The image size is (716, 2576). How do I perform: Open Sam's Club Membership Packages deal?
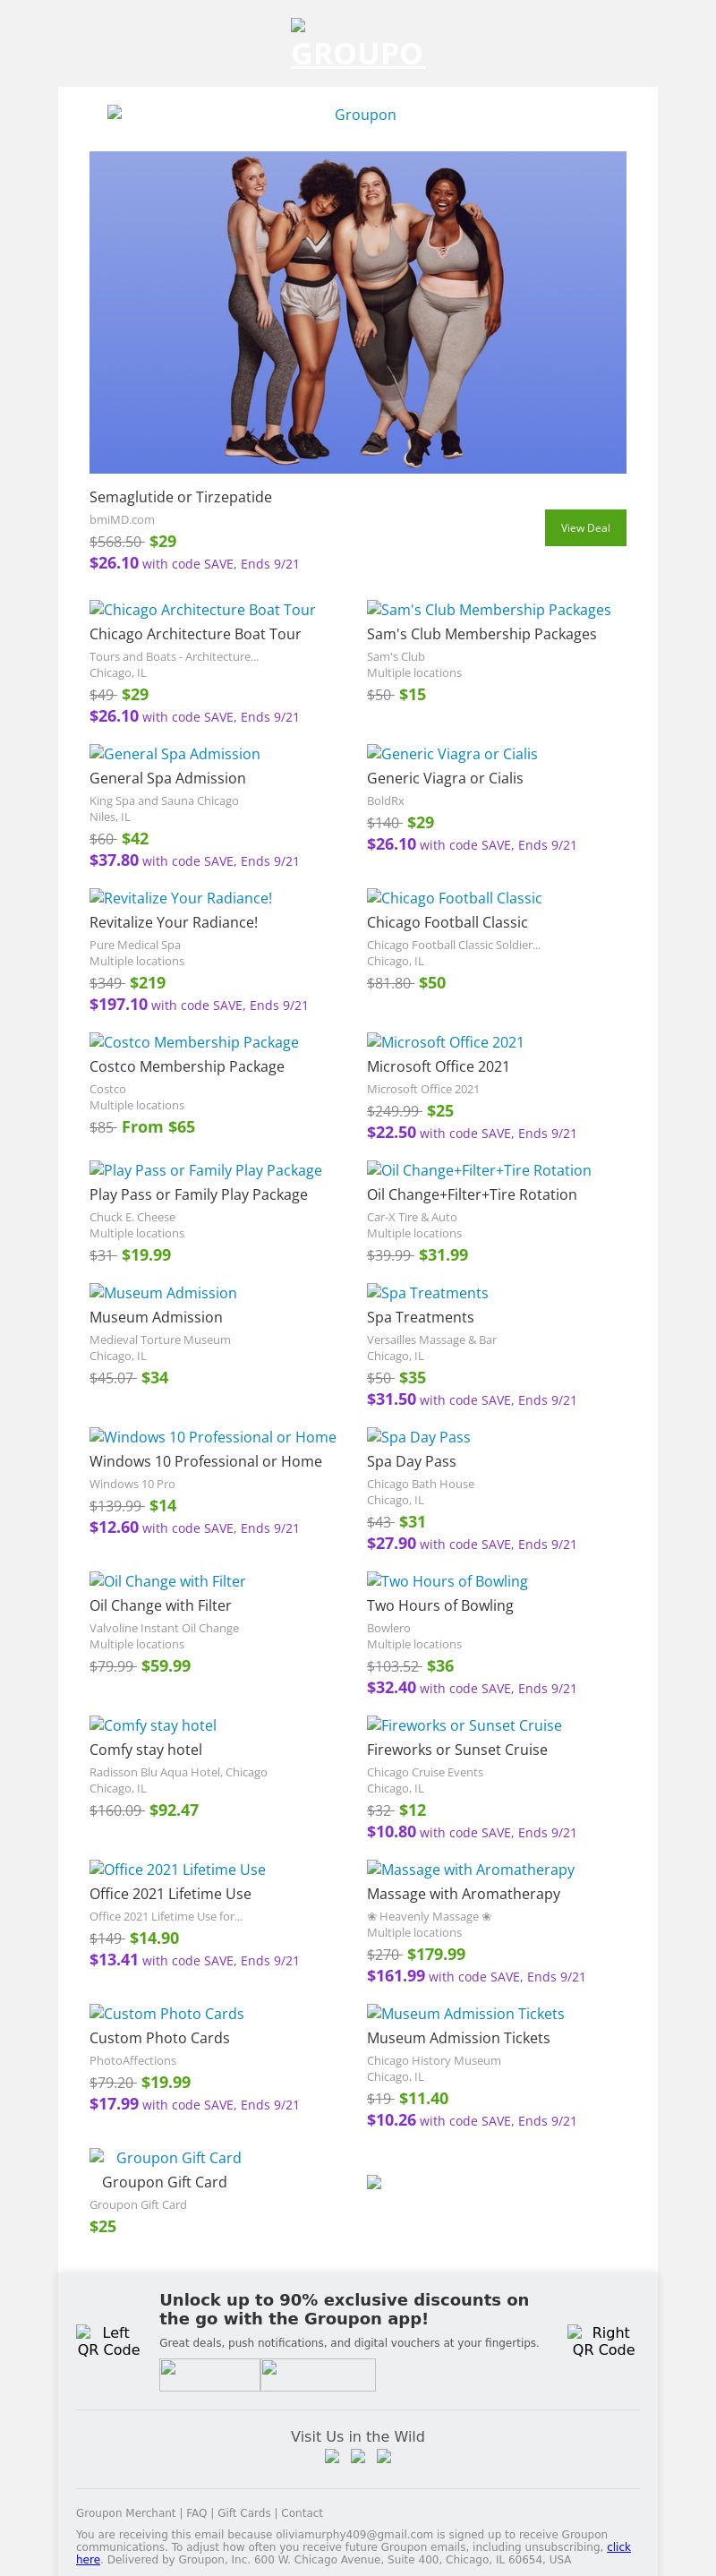tap(488, 610)
